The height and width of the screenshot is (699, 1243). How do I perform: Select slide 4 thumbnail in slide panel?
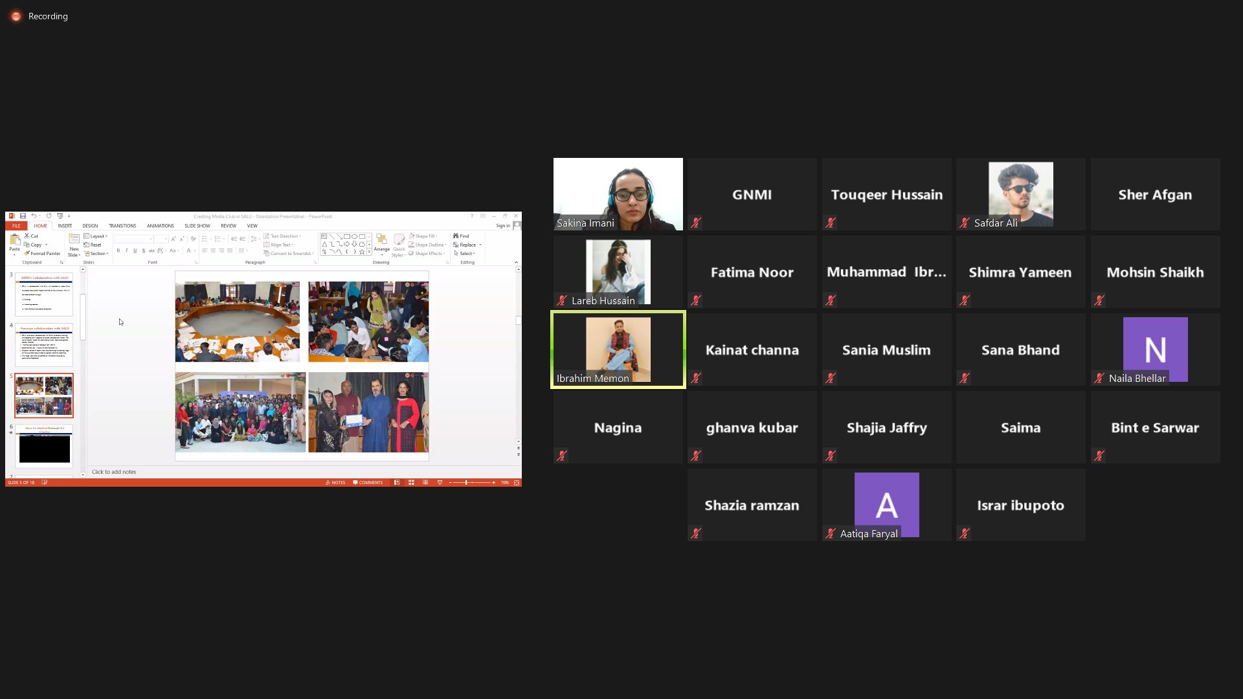(x=44, y=346)
